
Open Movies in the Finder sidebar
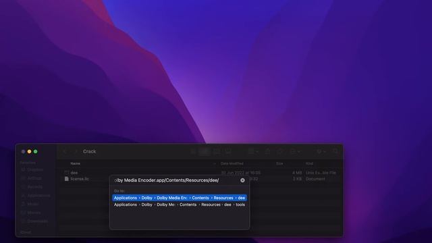[x=31, y=213]
